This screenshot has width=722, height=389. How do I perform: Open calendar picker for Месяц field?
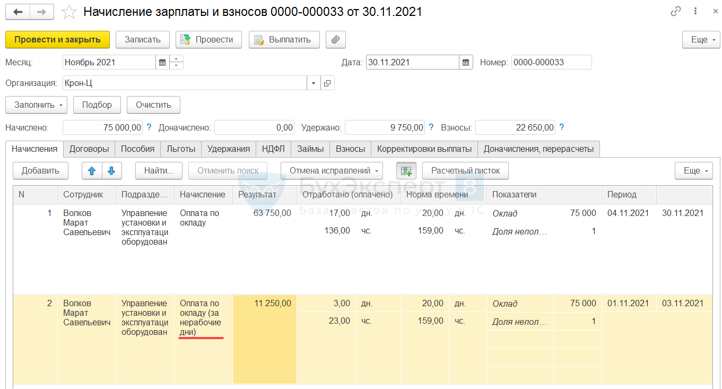tap(162, 63)
